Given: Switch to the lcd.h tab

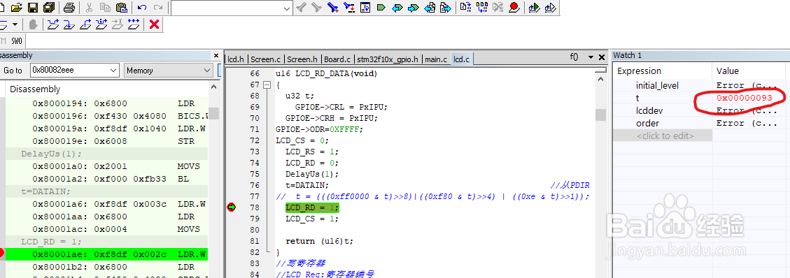Looking at the screenshot, I should 236,59.
